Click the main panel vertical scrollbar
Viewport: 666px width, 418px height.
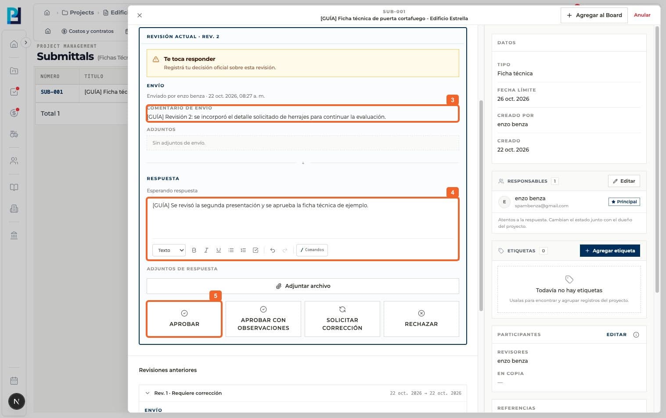coord(481,206)
